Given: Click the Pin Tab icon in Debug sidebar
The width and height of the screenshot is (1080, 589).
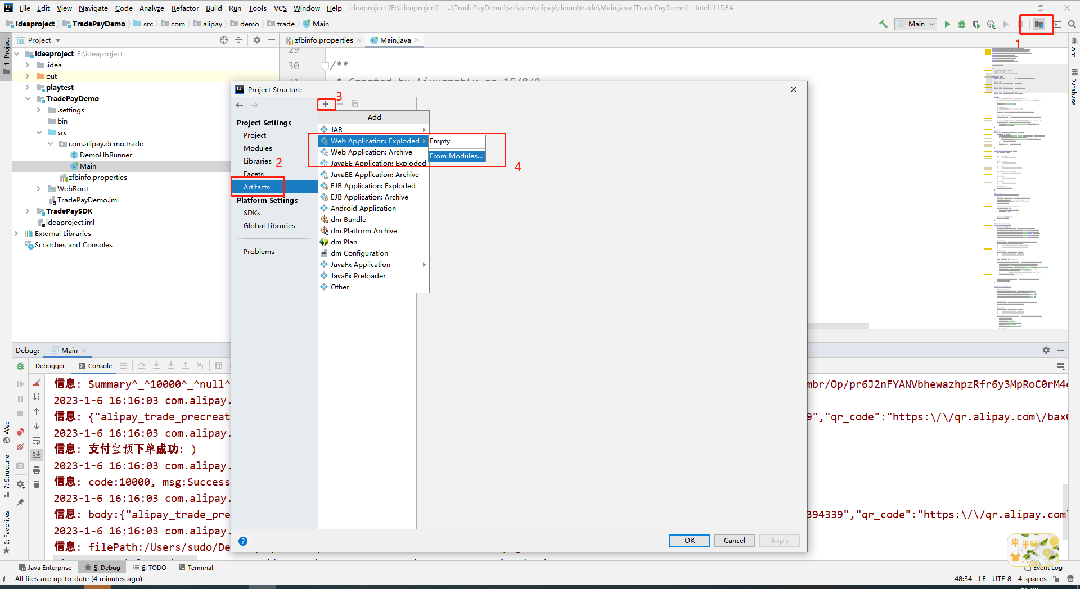Looking at the screenshot, I should click(20, 502).
